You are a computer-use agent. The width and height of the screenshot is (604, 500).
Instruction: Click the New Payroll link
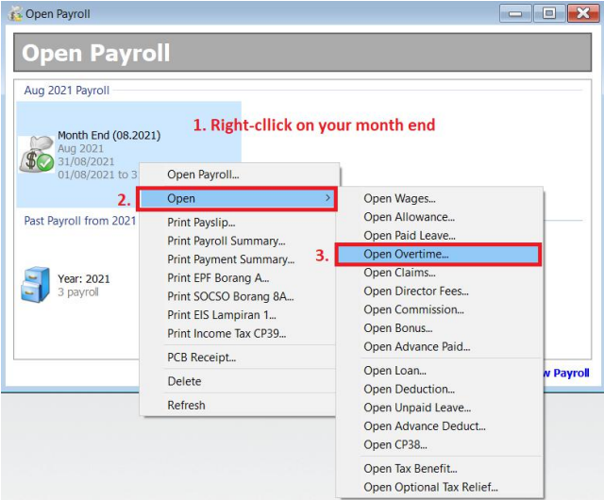coord(569,373)
